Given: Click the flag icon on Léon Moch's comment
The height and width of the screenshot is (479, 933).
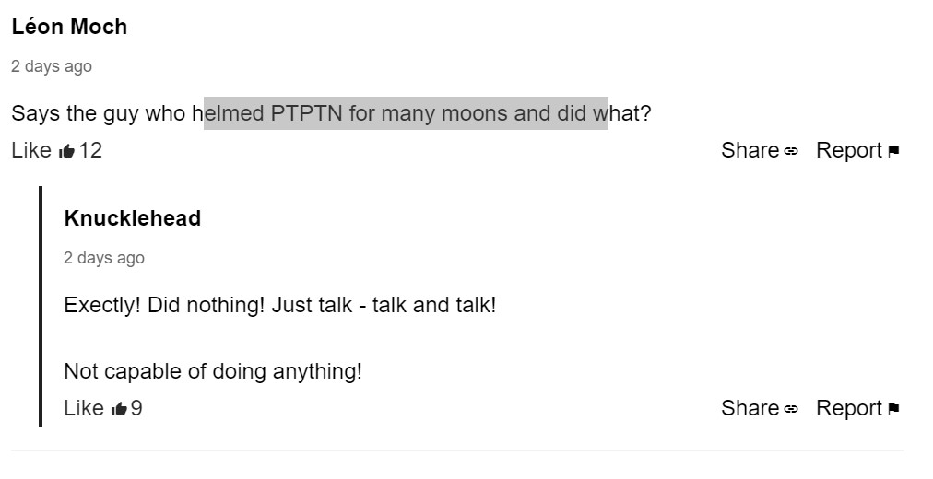Looking at the screenshot, I should point(893,152).
